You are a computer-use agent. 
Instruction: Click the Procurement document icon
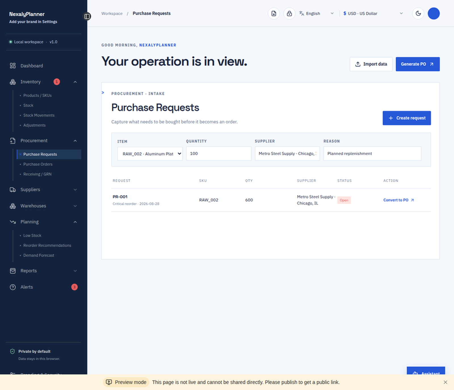point(13,141)
